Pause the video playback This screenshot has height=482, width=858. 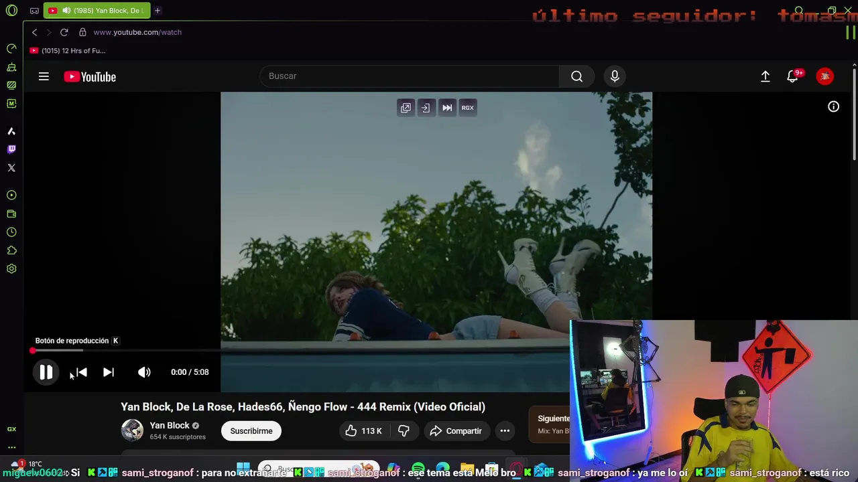tap(46, 372)
